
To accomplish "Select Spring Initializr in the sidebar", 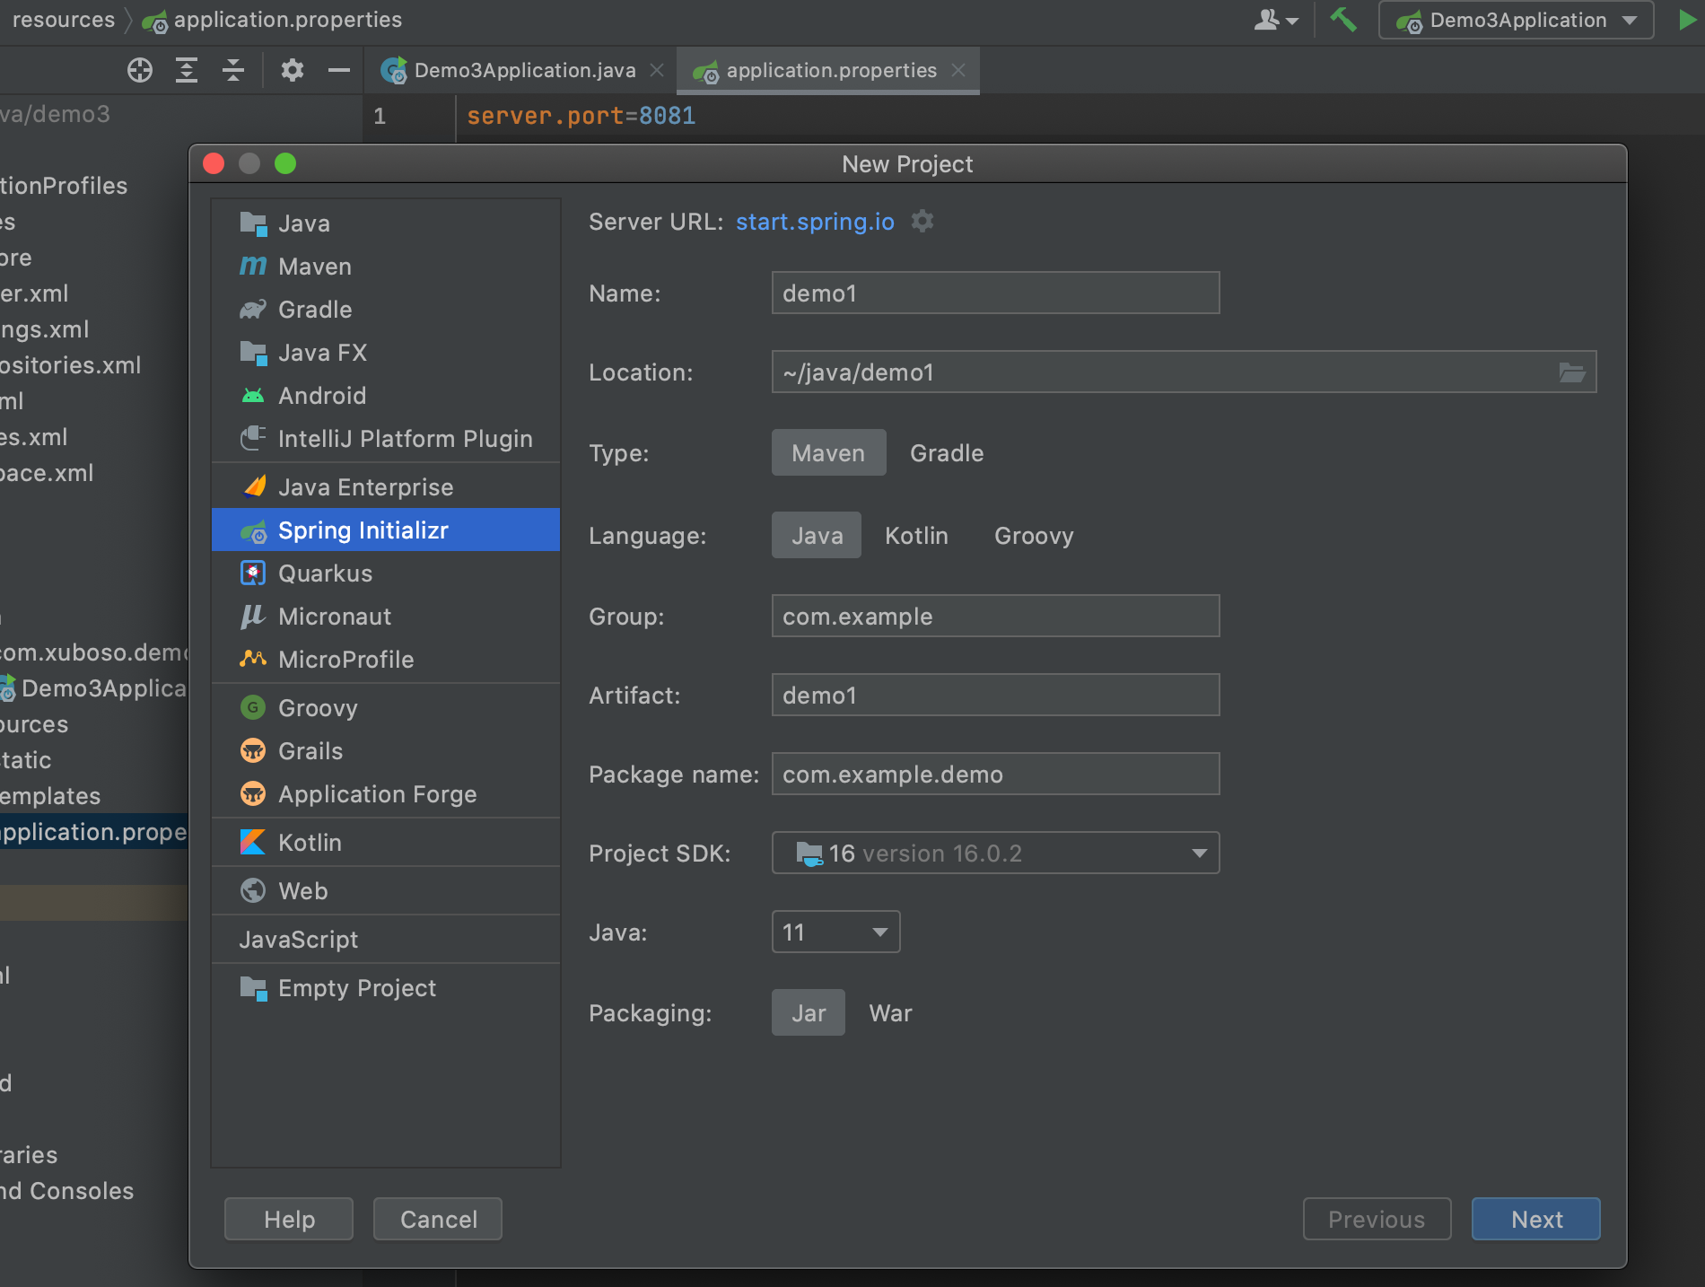I will tap(386, 530).
